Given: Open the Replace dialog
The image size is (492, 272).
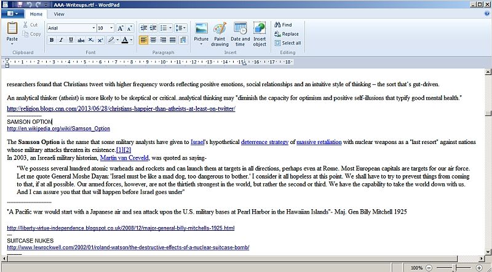Looking at the screenshot, I should click(x=287, y=34).
